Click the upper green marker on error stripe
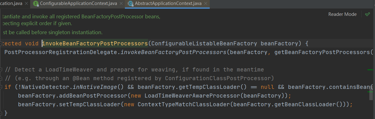Image resolution: width=375 pixels, height=119 pixels. (370, 70)
